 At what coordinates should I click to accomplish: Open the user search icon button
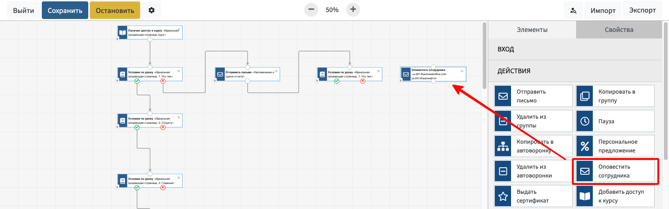pos(574,10)
